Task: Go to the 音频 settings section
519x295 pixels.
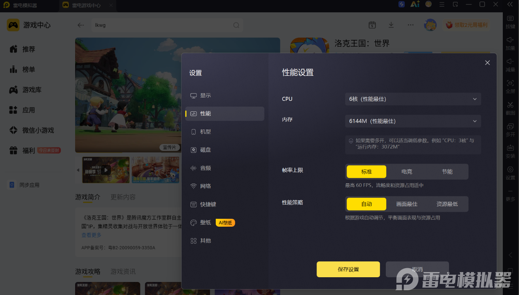Action: pos(225,168)
